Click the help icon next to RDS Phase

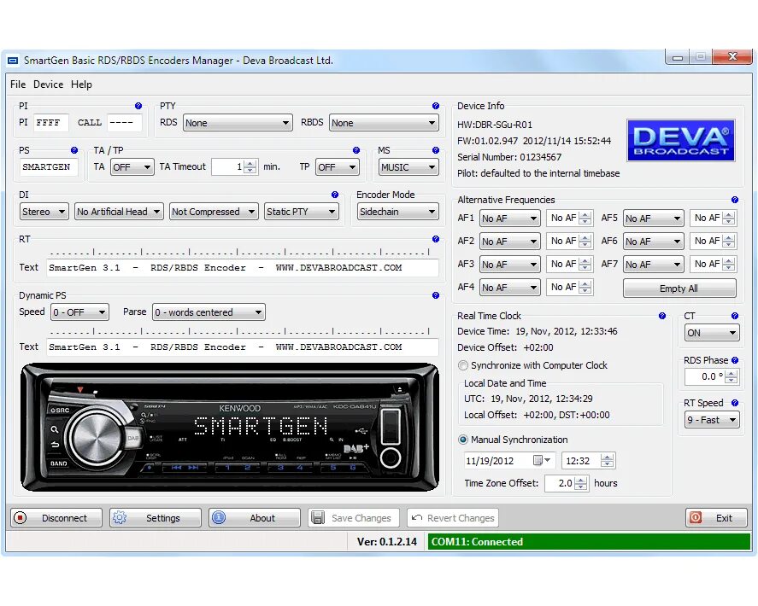pos(735,360)
